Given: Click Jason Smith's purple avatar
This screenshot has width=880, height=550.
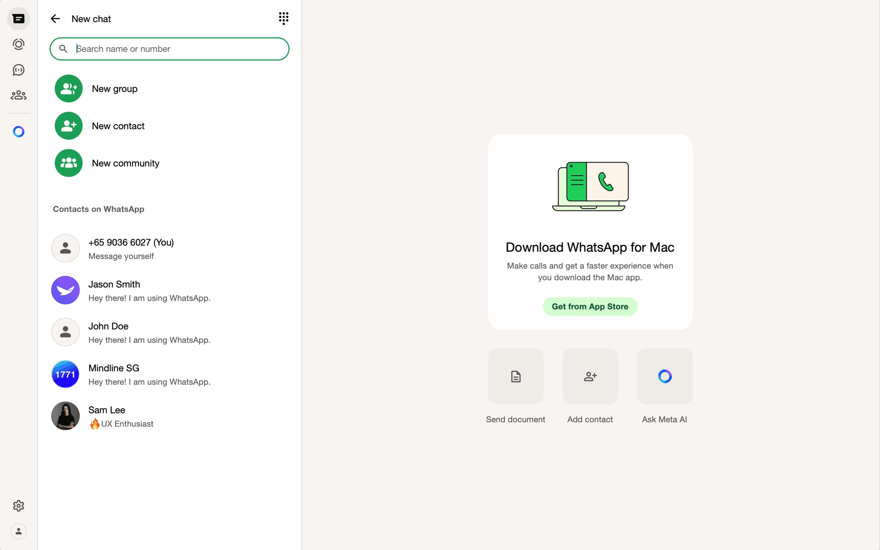Looking at the screenshot, I should [x=66, y=290].
